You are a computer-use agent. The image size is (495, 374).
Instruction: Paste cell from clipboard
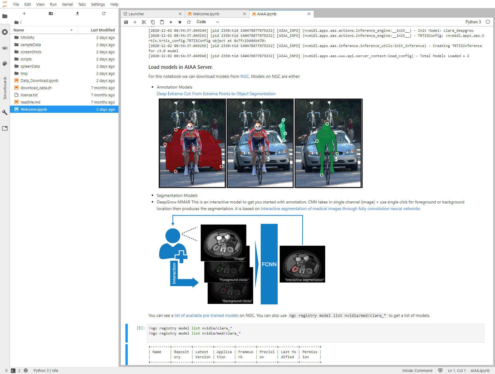click(162, 22)
